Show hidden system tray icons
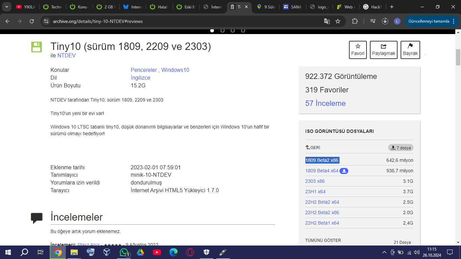The image size is (461, 259). coord(384,252)
